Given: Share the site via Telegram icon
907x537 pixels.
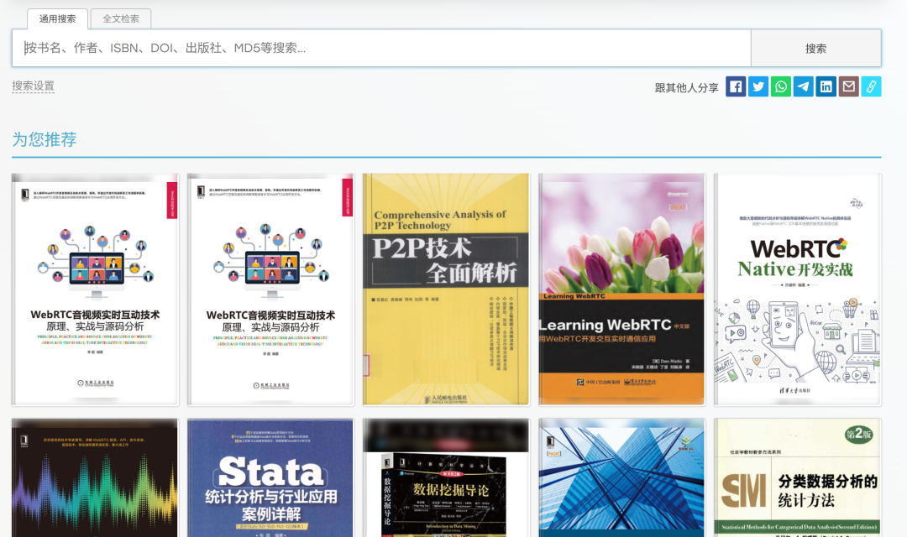Looking at the screenshot, I should [803, 86].
